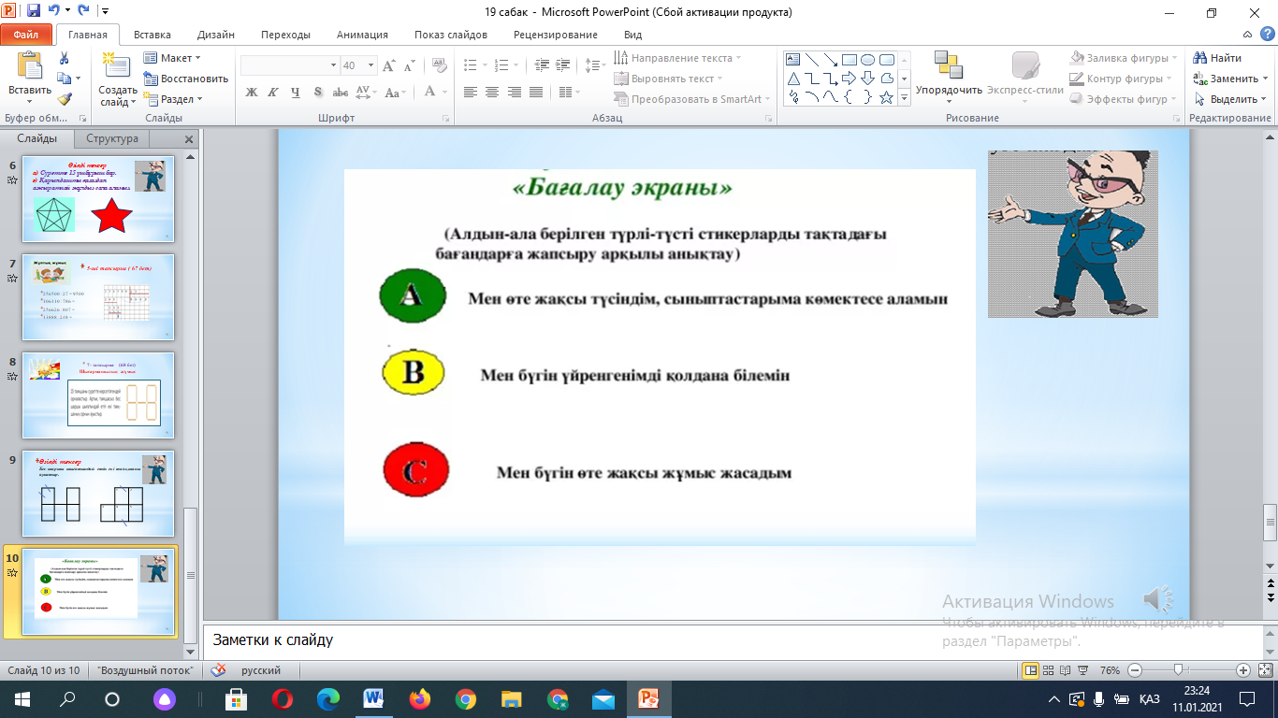Screen dimensions: 1278x718
Task: Switch to the Вставка tab
Action: 152,35
